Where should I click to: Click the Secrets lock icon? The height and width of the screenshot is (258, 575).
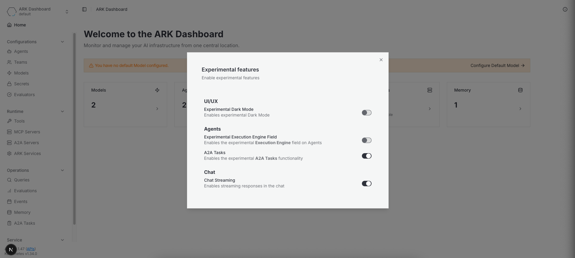click(x=9, y=84)
